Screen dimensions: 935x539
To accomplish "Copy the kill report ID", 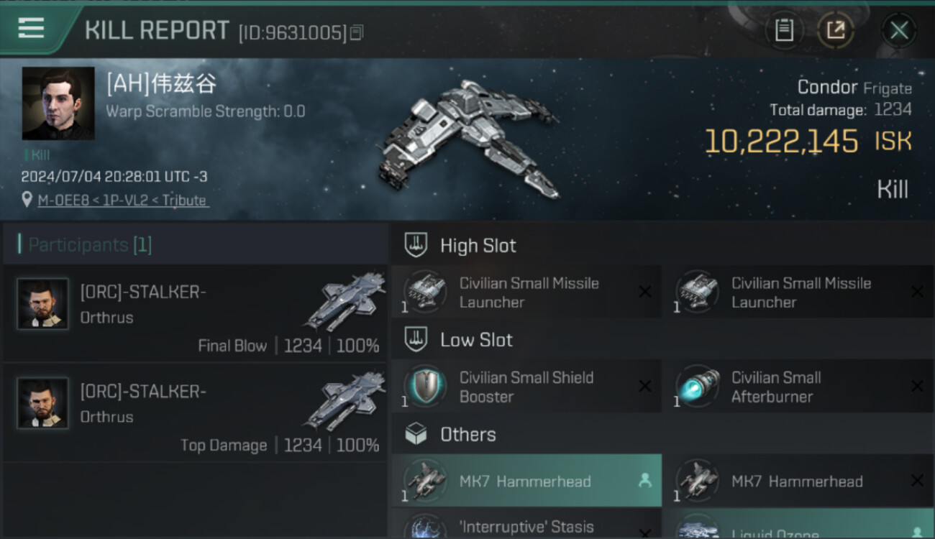I will (x=356, y=32).
